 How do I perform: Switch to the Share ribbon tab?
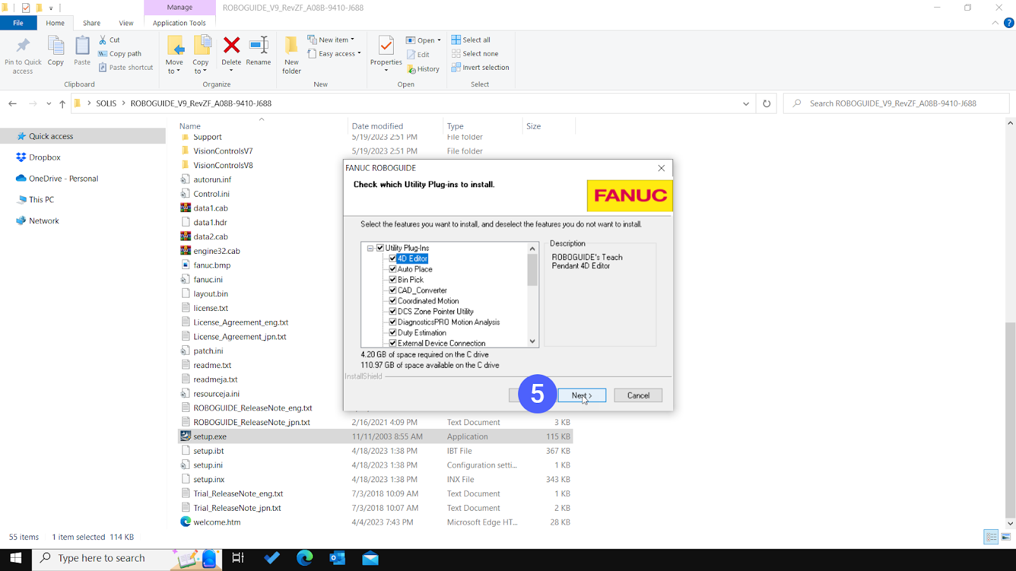point(91,22)
